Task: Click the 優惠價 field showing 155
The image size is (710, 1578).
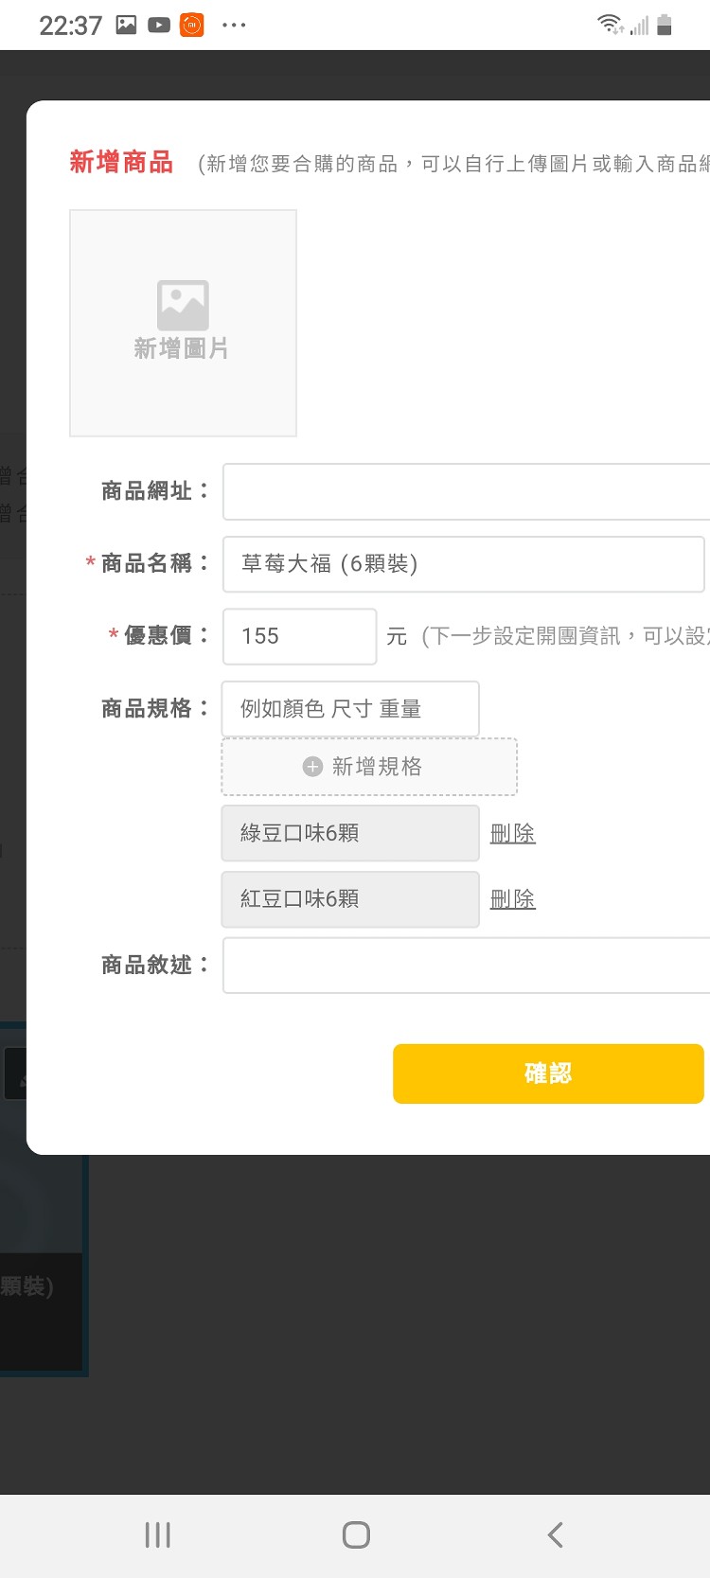Action: click(299, 636)
